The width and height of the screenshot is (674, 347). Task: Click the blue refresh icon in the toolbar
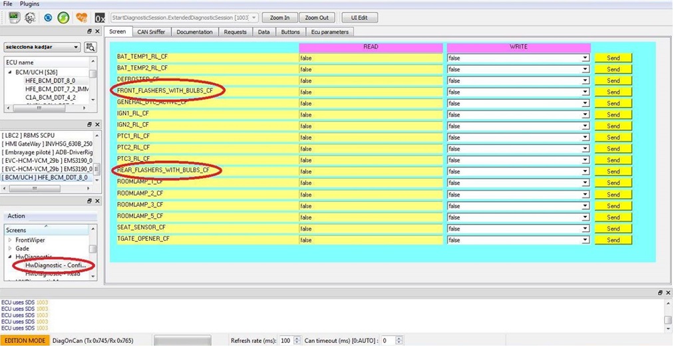point(48,17)
